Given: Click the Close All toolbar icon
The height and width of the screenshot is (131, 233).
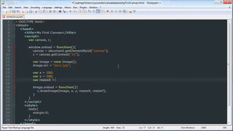Looking at the screenshot, I should click(27, 11).
